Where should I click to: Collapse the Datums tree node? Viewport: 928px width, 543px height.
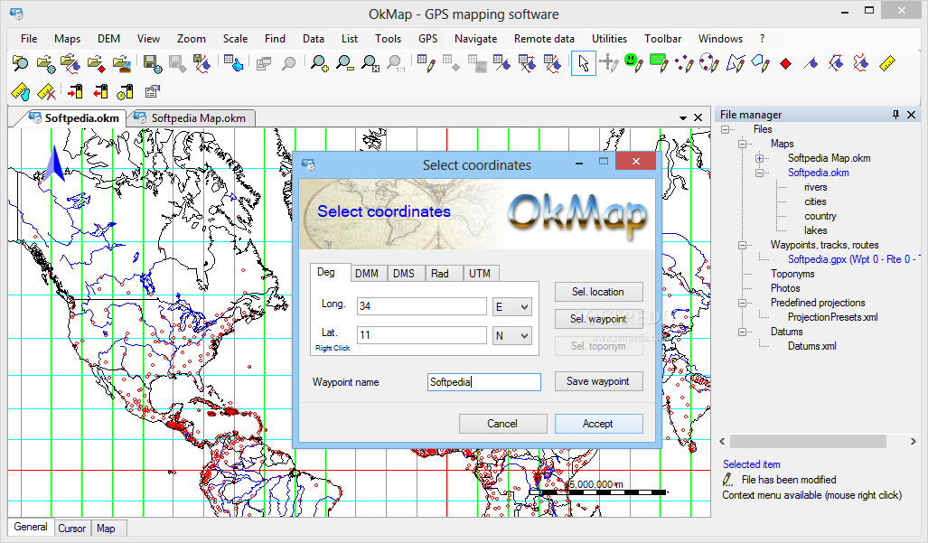(x=742, y=332)
